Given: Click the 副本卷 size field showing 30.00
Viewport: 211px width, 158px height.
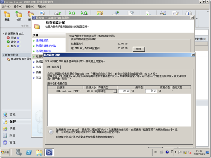Looking at the screenshot, I should [124, 91].
